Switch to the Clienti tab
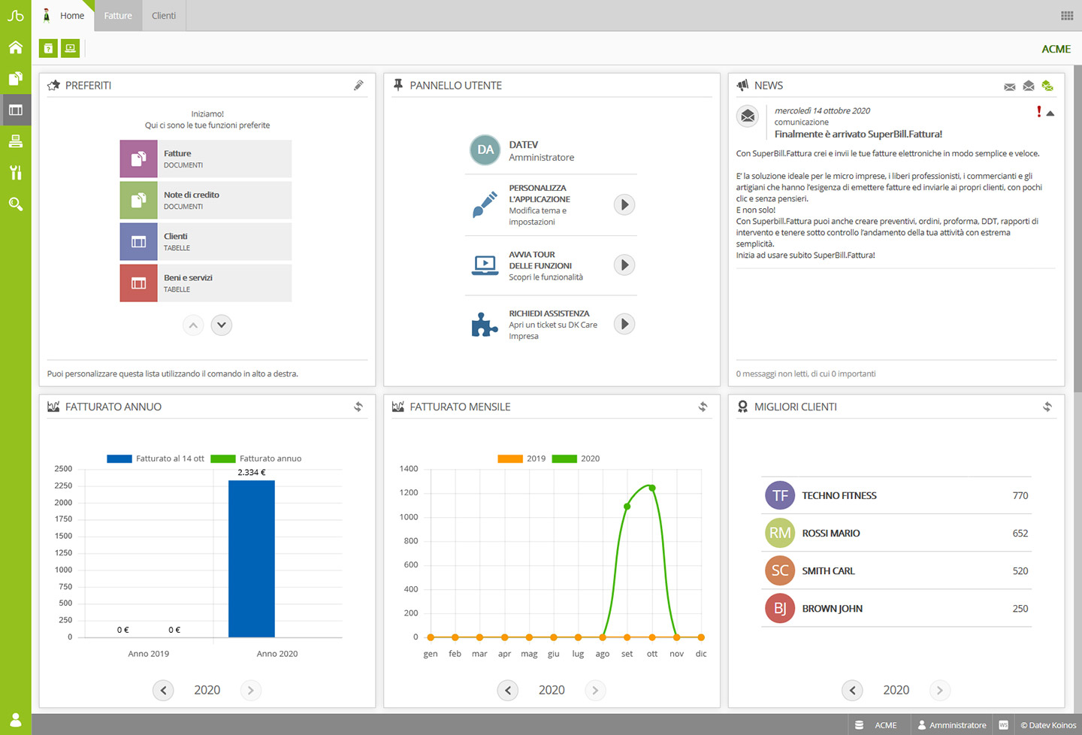This screenshot has width=1082, height=735. (164, 16)
